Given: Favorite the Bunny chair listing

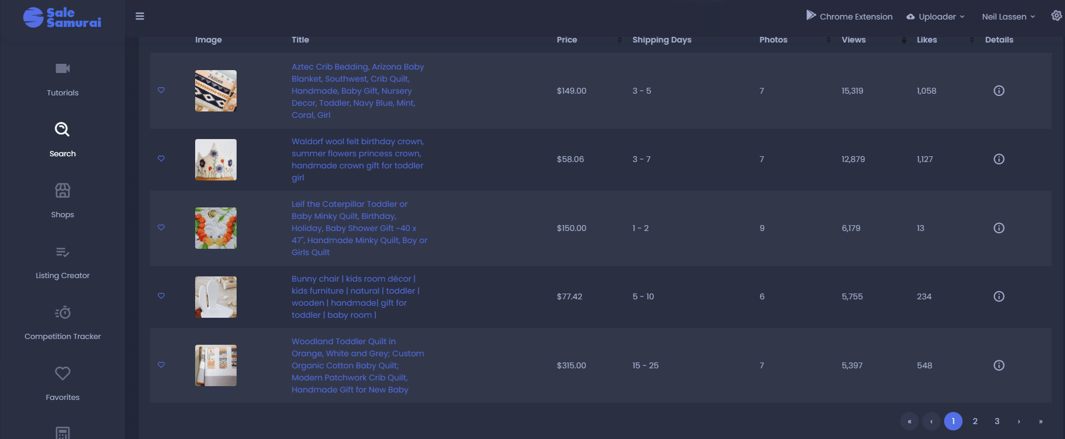Looking at the screenshot, I should [161, 296].
